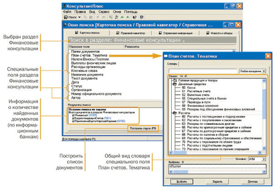Click the blue count link beside ПриложениеБухгалтерскиеИздания

pos(121,121)
